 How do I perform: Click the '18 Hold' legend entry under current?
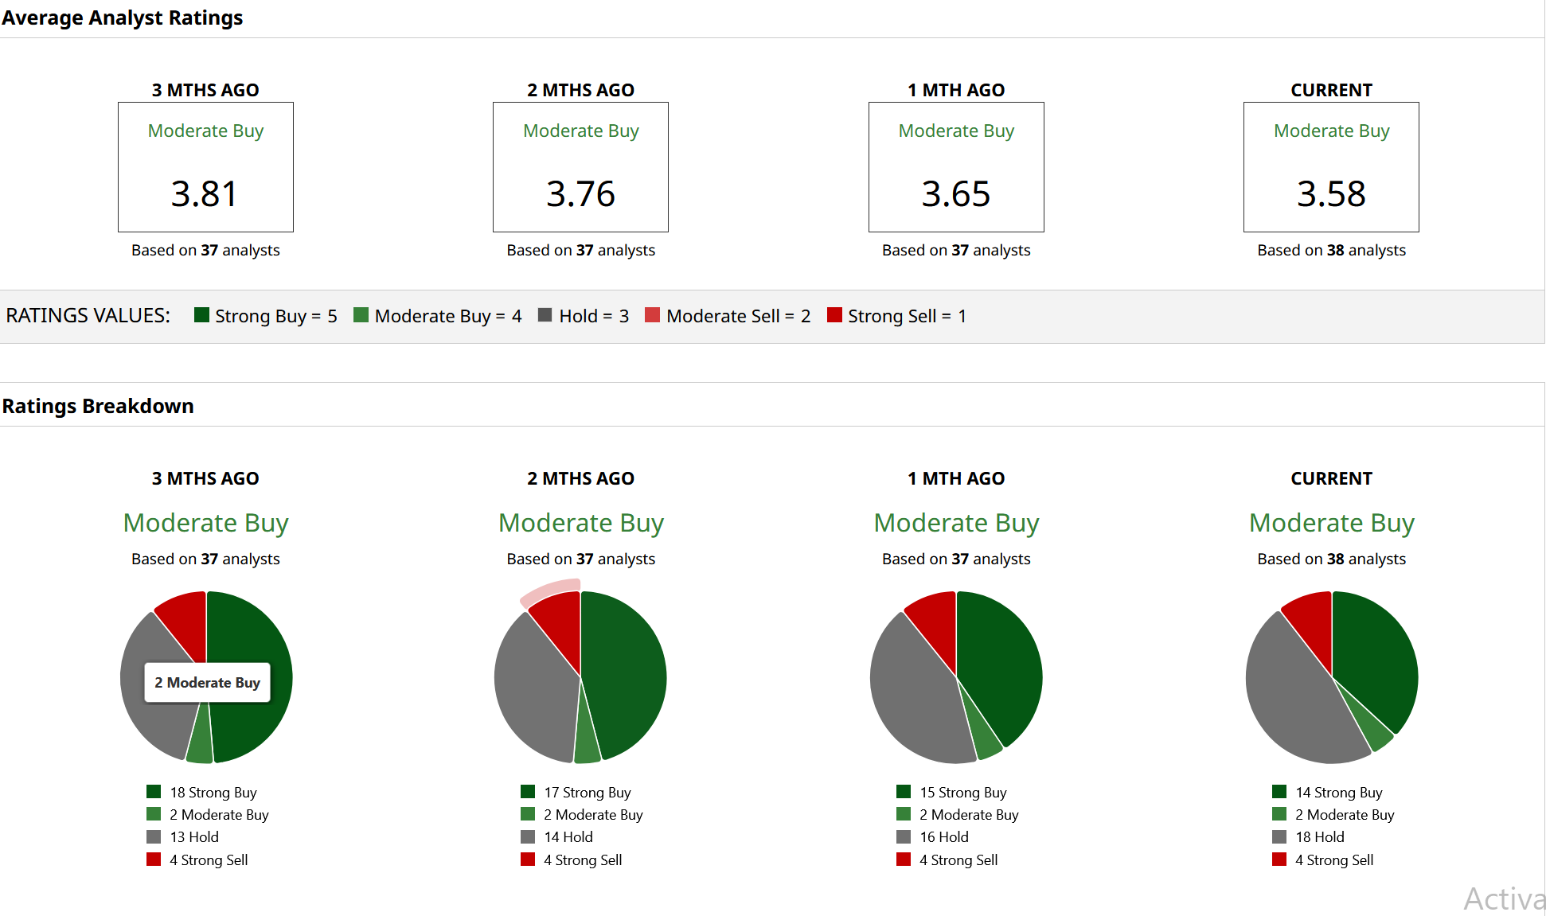pos(1319,837)
